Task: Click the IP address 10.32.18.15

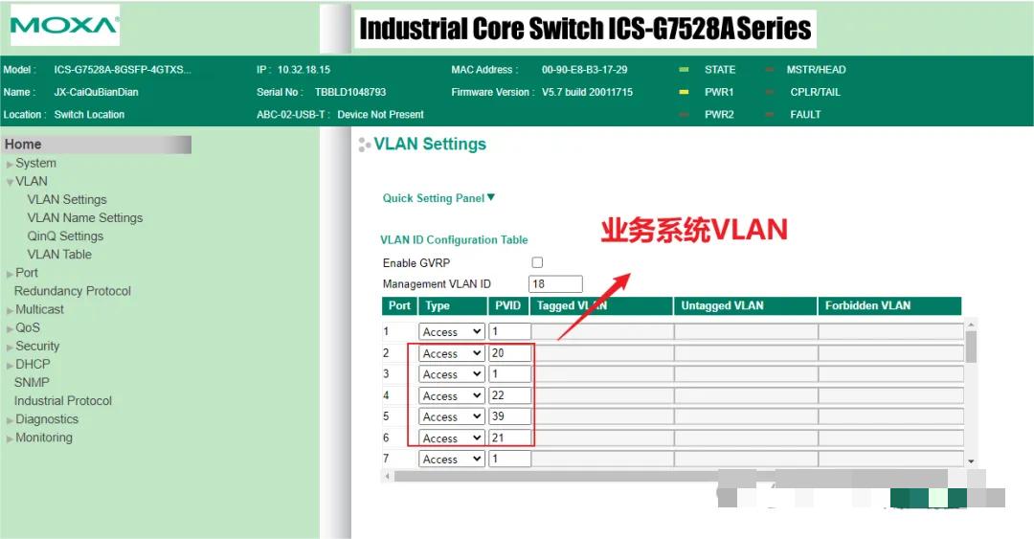Action: coord(304,69)
